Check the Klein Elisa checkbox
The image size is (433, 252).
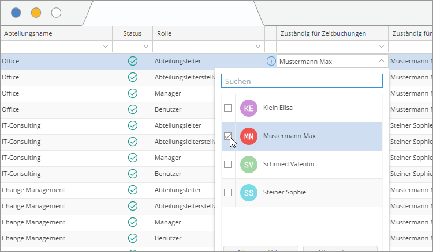[x=228, y=108]
